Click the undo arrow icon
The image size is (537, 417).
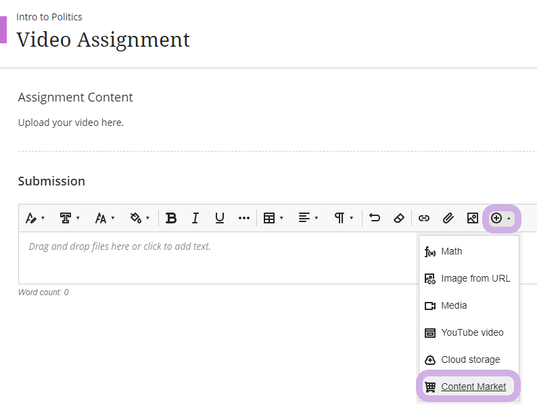375,218
